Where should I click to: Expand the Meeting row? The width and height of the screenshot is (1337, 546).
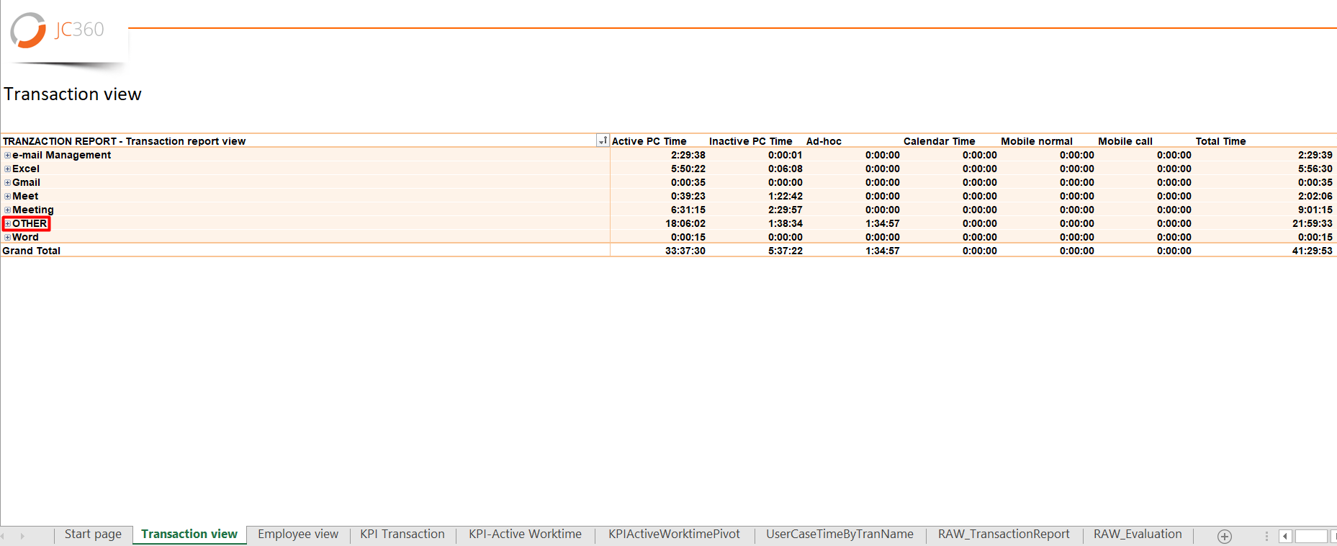point(7,210)
